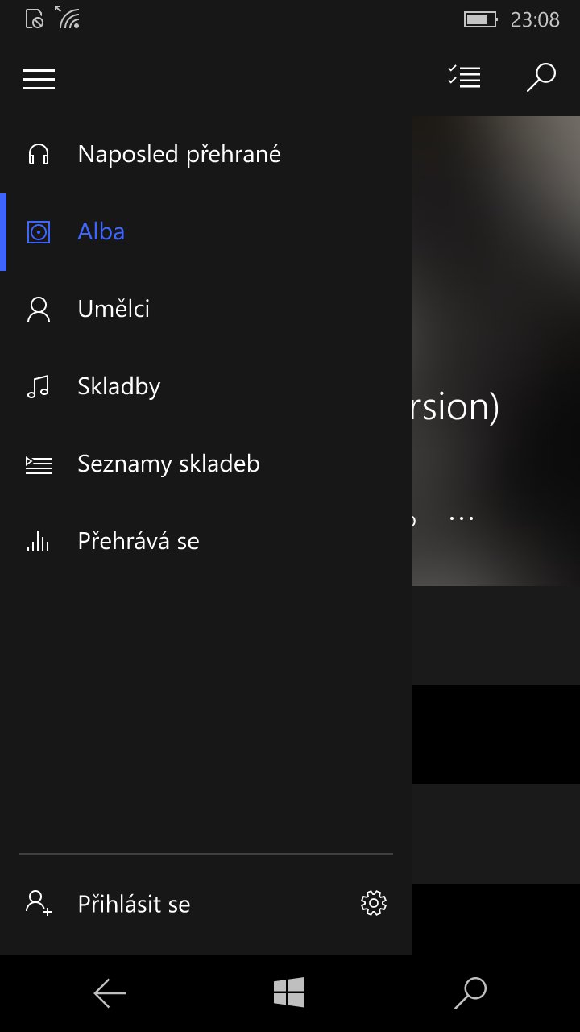
Task: Click the equalizer bars icon for Přehrává se
Action: 39,541
